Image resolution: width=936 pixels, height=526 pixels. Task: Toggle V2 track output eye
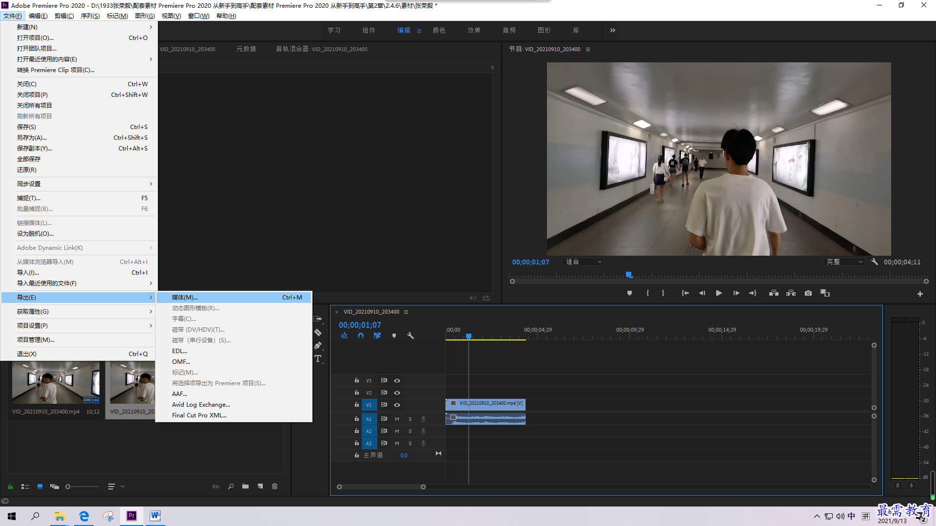pyautogui.click(x=397, y=393)
